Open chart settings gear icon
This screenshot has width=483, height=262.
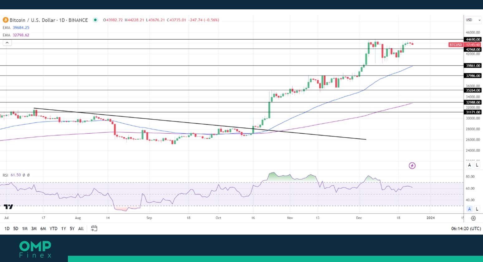473,218
